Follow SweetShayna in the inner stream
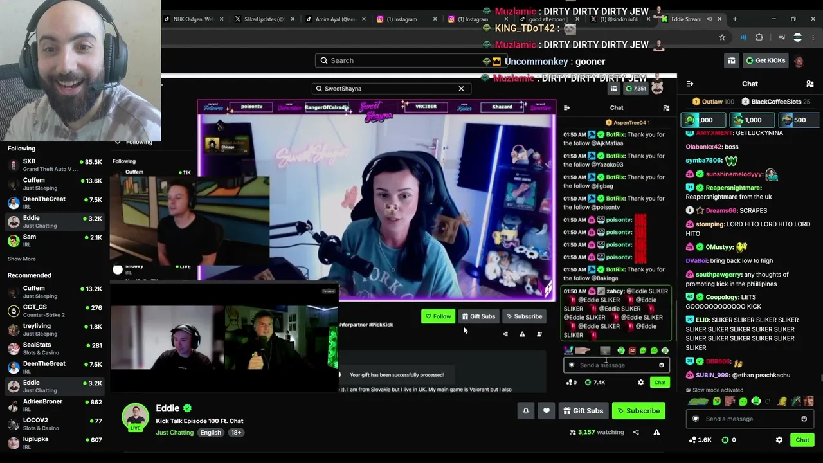Viewport: 823px width, 463px height. (x=438, y=316)
